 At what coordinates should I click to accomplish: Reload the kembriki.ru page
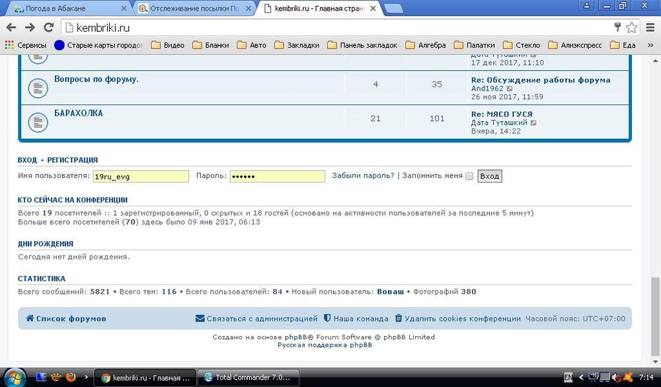(x=48, y=27)
